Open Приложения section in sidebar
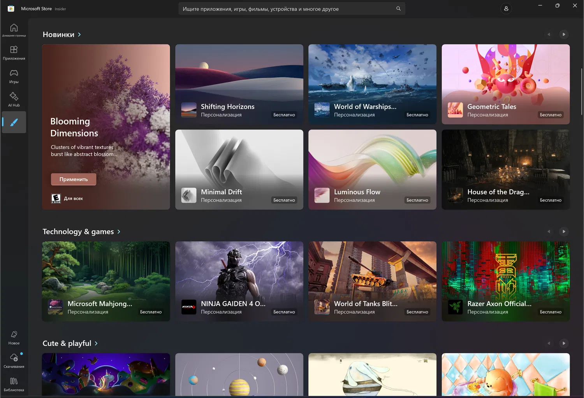Screen dimensions: 584x398 14,53
